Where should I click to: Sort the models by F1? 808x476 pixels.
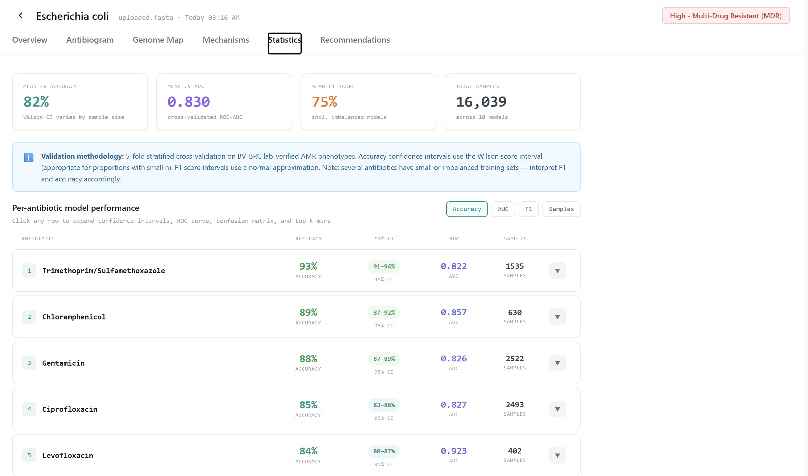(528, 209)
